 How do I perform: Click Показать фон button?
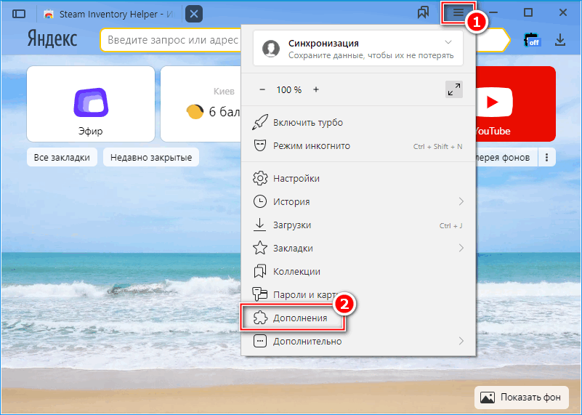[521, 398]
